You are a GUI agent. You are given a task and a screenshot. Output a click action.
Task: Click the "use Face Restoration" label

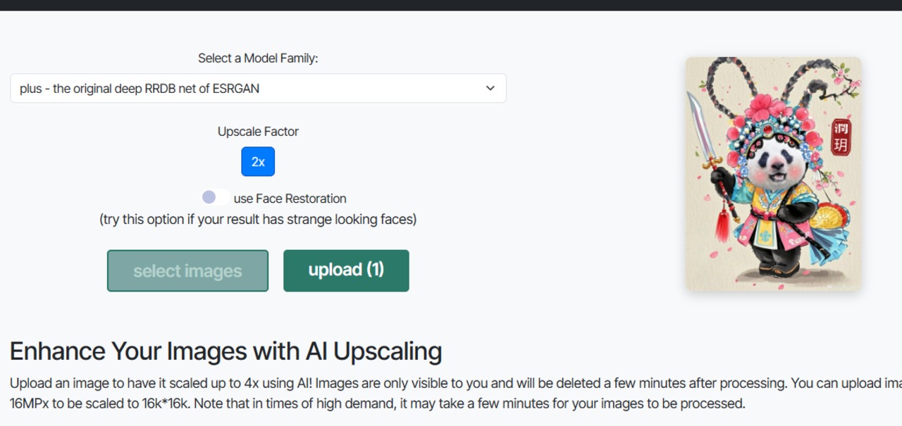[290, 199]
